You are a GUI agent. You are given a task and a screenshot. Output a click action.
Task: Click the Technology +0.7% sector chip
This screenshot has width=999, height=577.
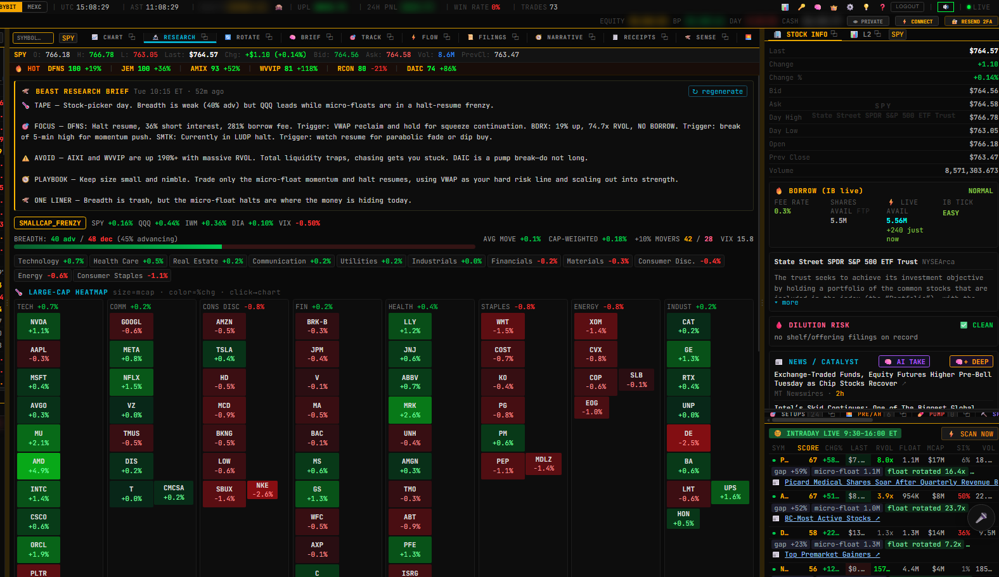tap(51, 261)
